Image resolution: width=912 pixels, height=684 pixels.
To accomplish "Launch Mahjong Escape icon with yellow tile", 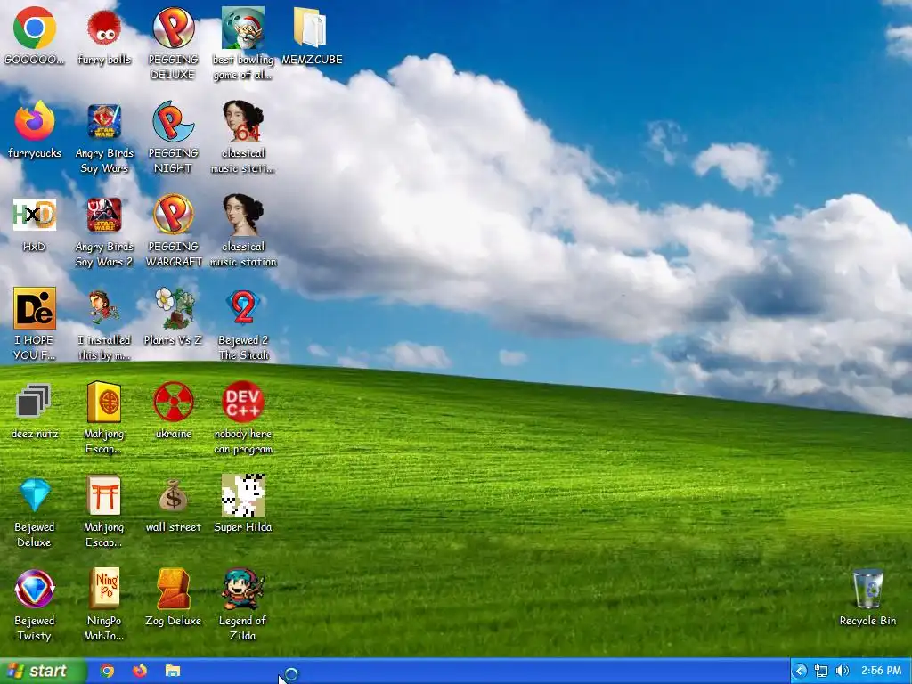I will 104,402.
